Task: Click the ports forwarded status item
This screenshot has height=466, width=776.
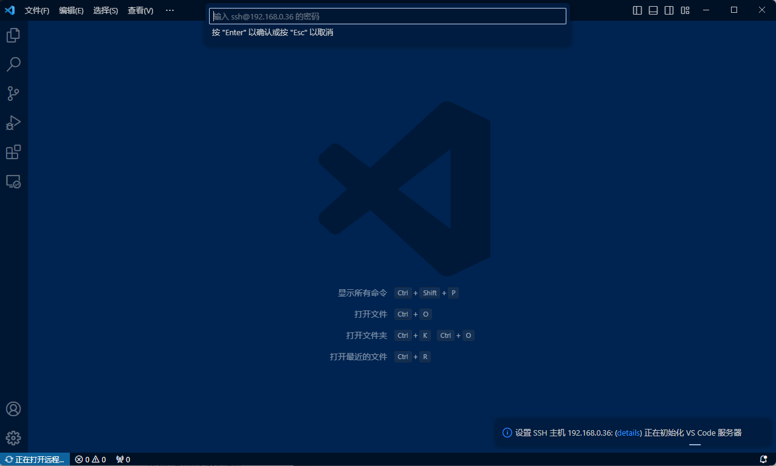Action: [x=123, y=459]
